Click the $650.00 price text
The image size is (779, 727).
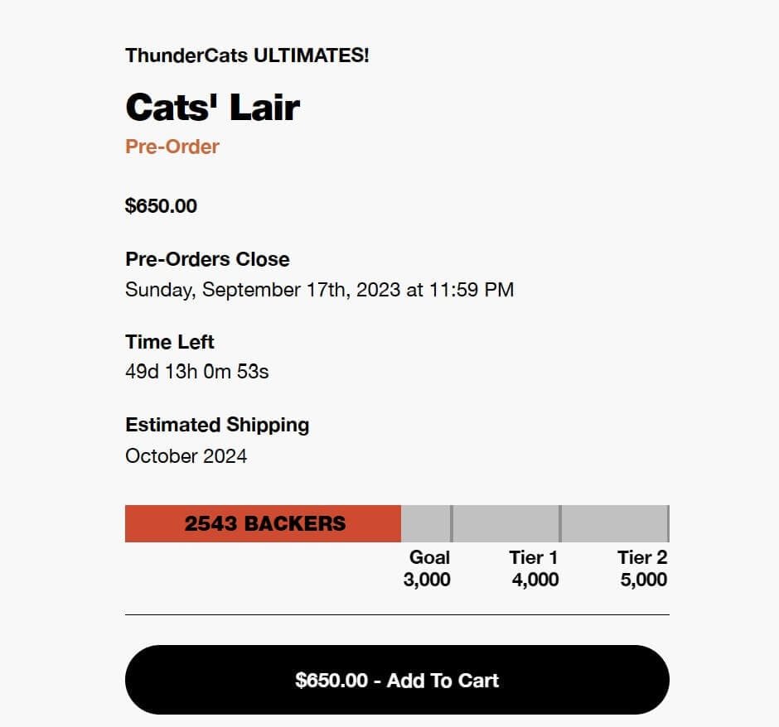click(160, 205)
